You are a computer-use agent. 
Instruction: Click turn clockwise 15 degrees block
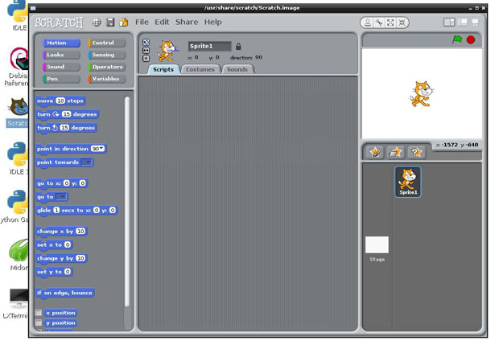67,114
